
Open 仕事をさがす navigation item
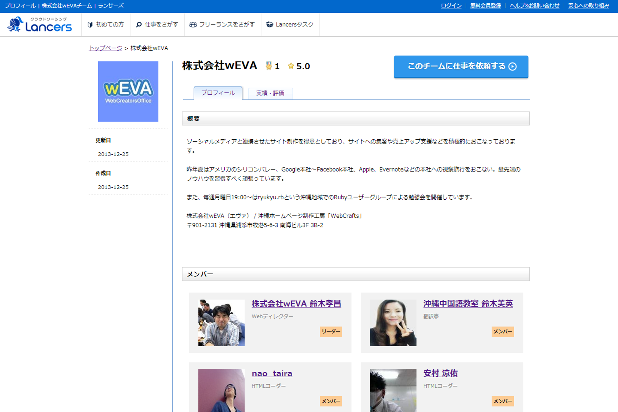tap(157, 25)
